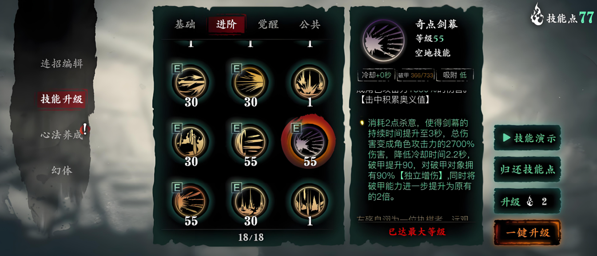
Task: Select the radiating golden burst skill, level 30
Action: tap(251, 83)
